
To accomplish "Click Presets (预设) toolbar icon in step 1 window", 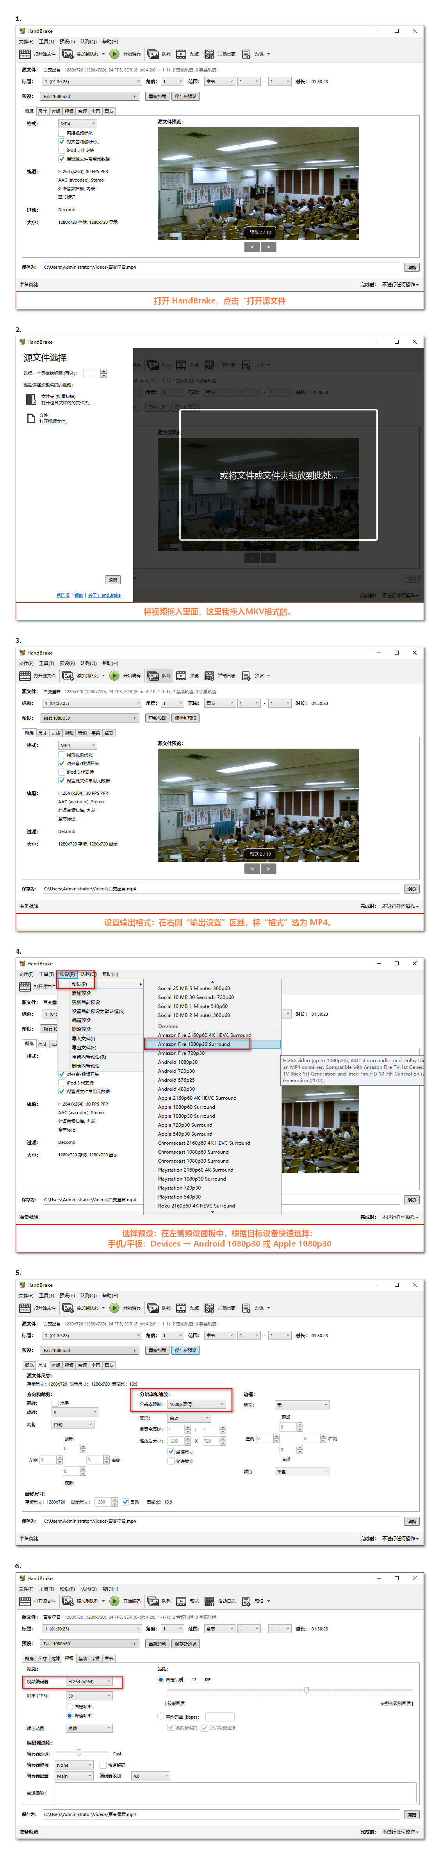I will tap(246, 54).
